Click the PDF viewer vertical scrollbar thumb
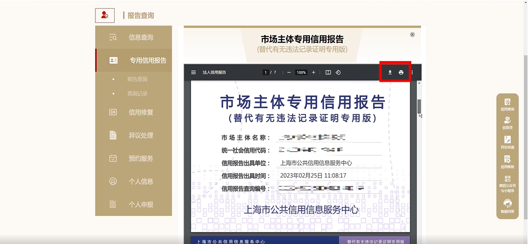Viewport: 528px width, 244px height. pyautogui.click(x=419, y=106)
